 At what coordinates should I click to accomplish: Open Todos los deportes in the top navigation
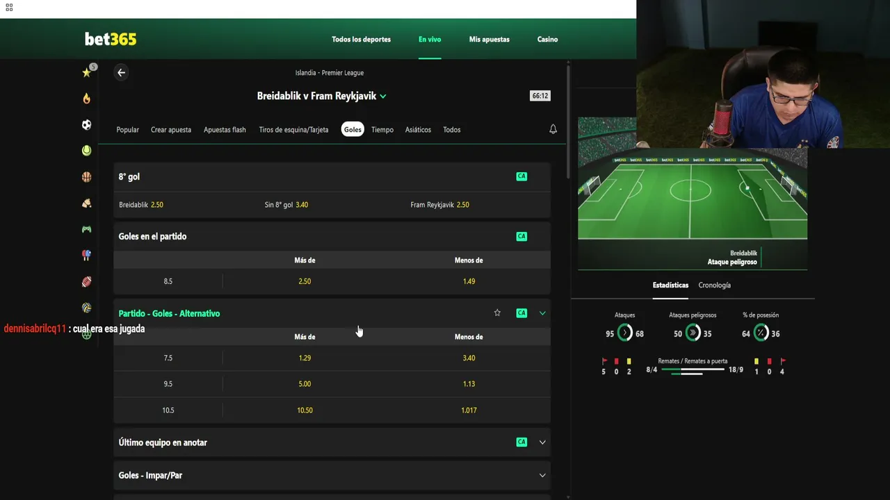coord(361,40)
